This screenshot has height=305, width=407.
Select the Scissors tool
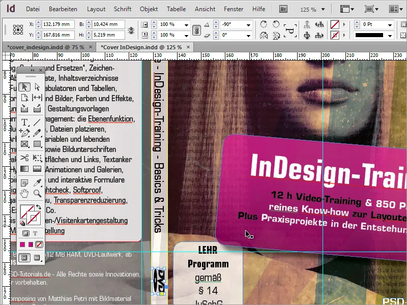(24, 158)
